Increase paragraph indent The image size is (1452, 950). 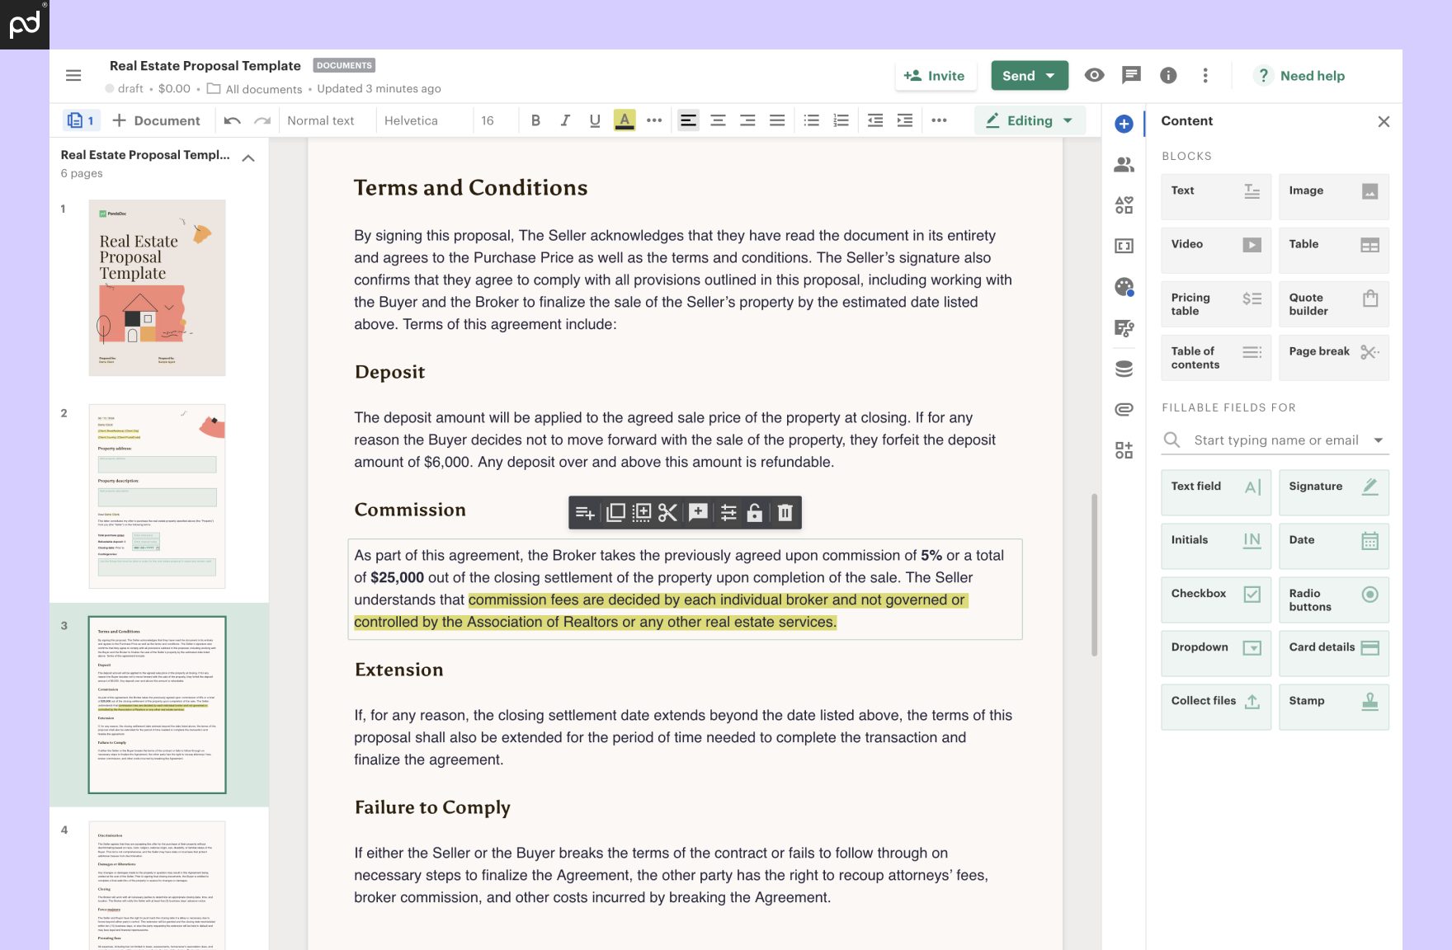(905, 120)
